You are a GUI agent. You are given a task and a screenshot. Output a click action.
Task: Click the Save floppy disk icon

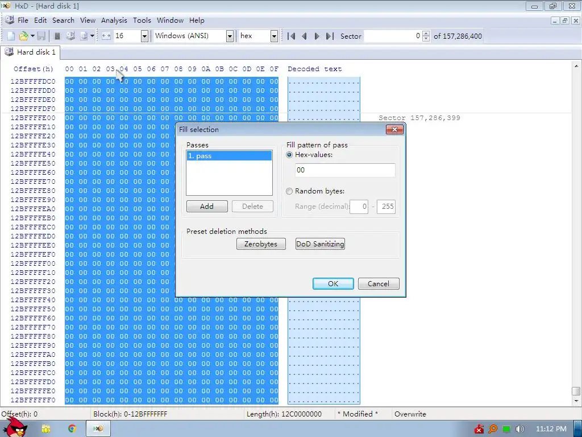pos(41,36)
